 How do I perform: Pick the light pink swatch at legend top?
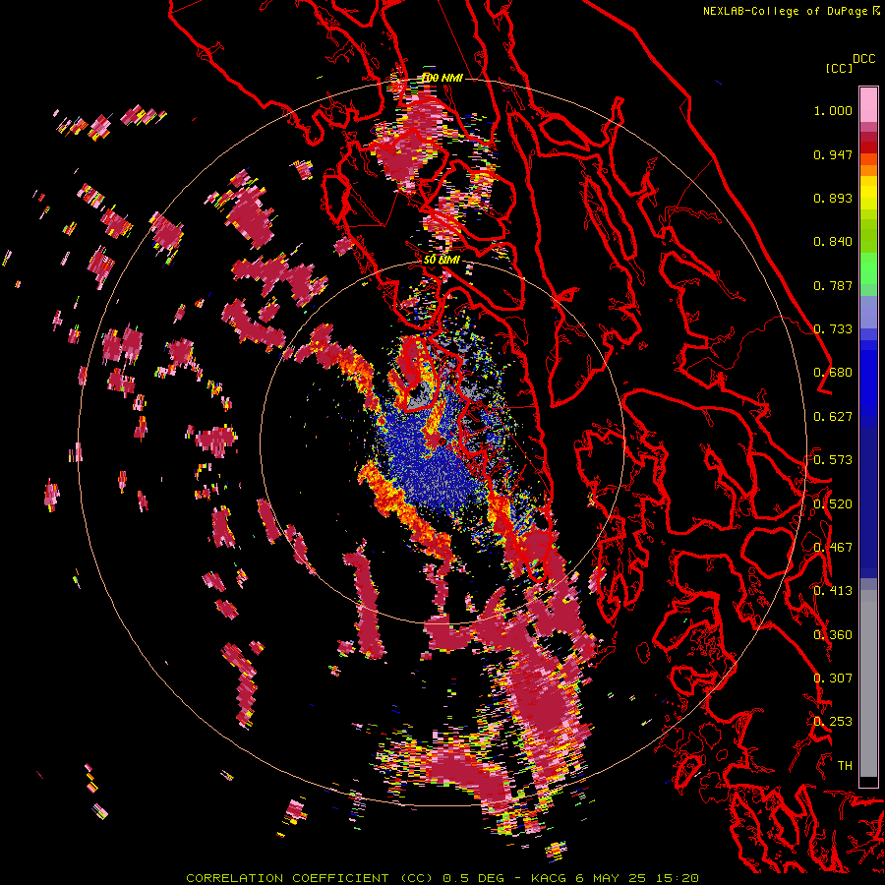pos(868,104)
